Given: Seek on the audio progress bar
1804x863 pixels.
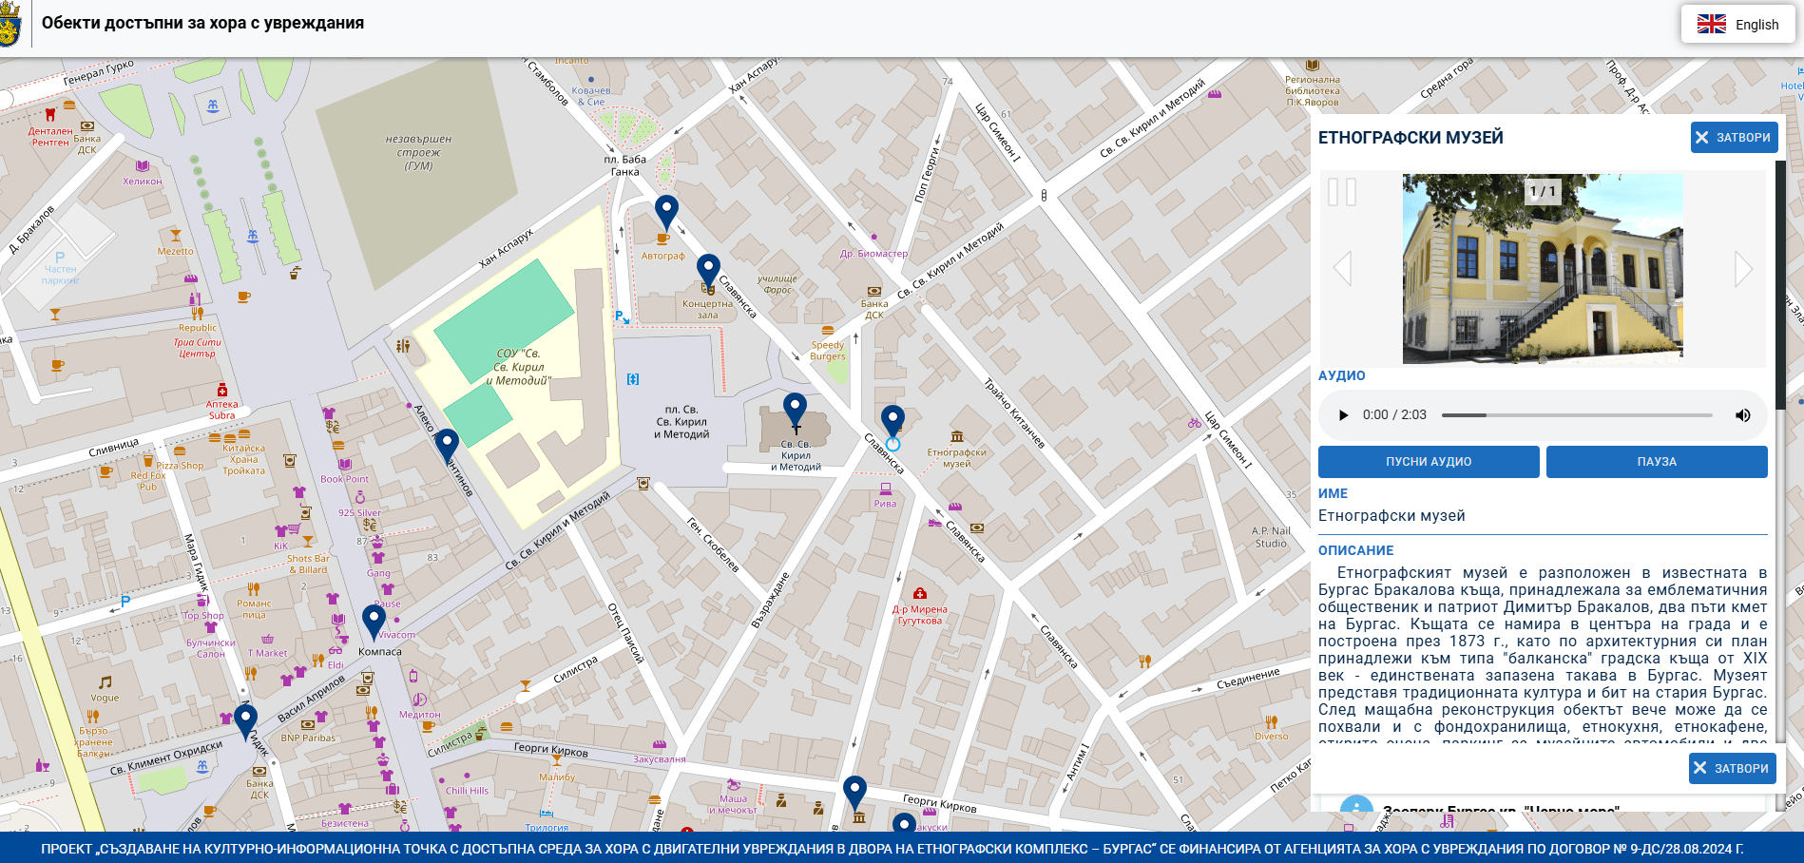Looking at the screenshot, I should [x=1576, y=415].
